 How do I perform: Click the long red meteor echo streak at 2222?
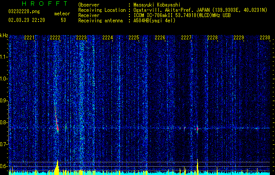56,120
